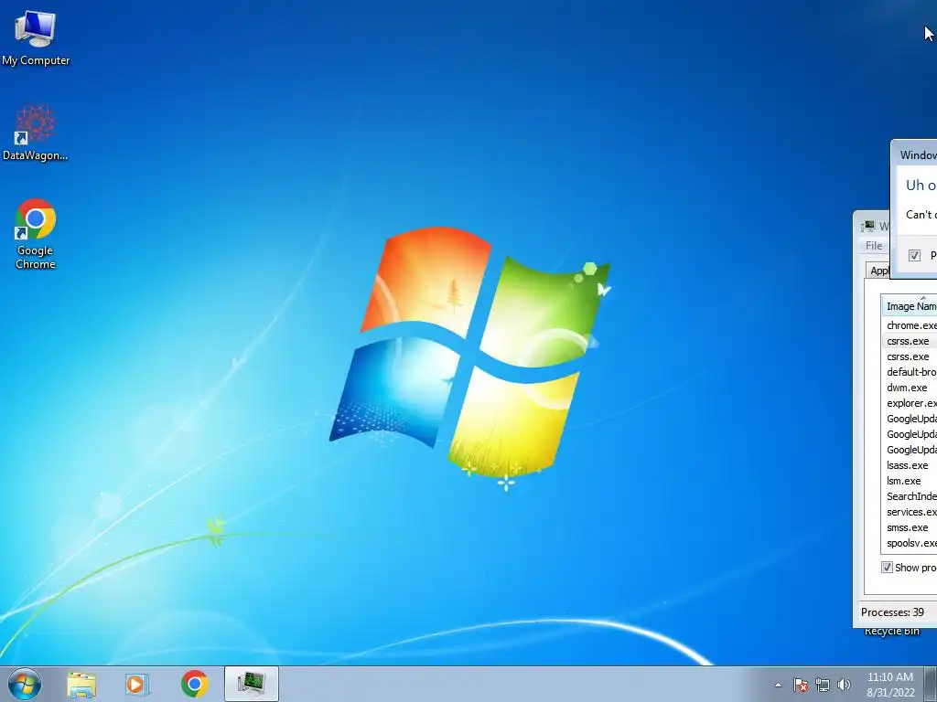Open the network tray icon
937x702 pixels.
823,685
